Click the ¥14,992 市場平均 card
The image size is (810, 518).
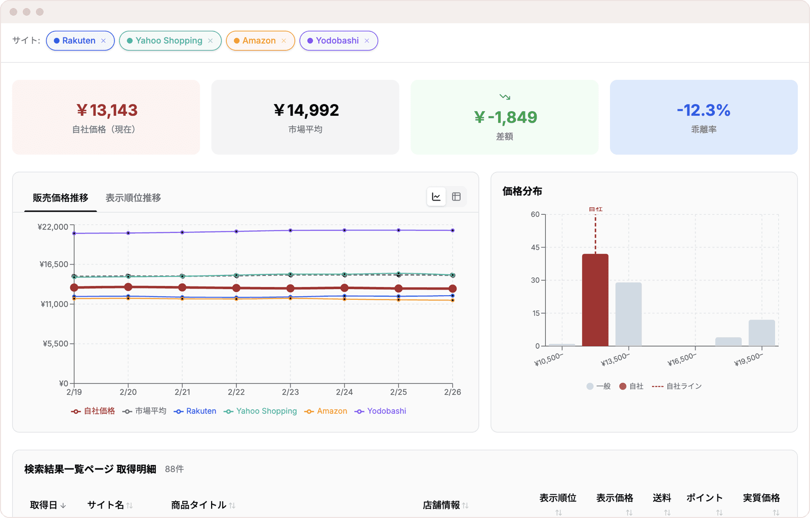point(305,117)
